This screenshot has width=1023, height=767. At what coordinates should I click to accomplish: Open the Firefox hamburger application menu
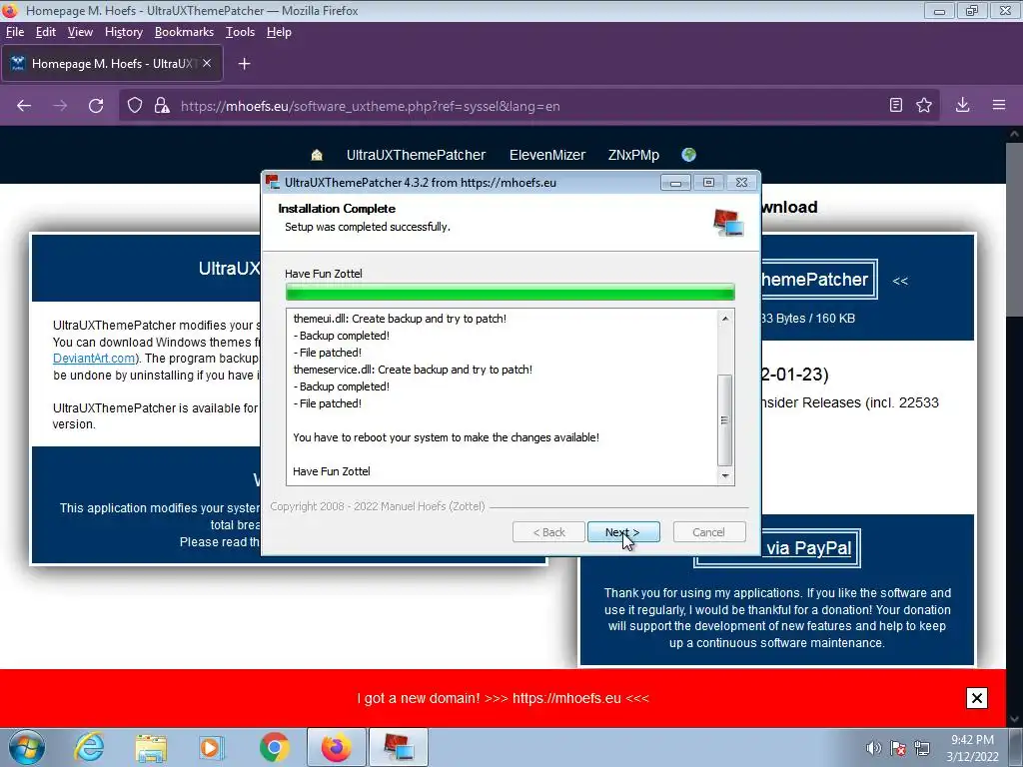(x=999, y=105)
